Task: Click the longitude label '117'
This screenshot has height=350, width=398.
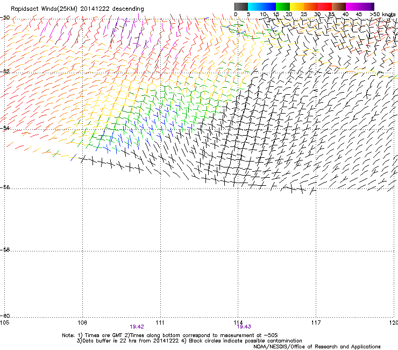Action: click(x=316, y=323)
